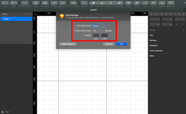
Task: Click the Mask tool icon
Action: pos(128,3)
